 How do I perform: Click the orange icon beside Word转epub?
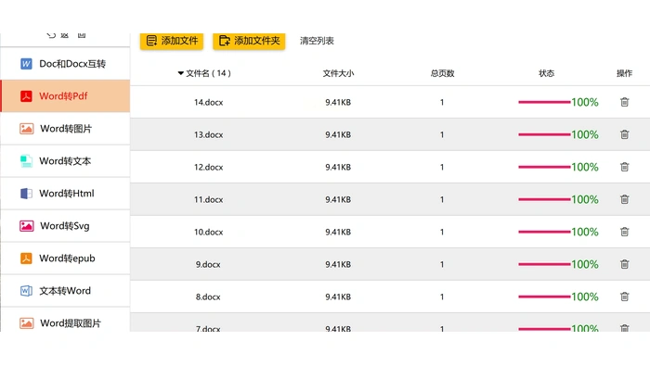[x=26, y=259]
